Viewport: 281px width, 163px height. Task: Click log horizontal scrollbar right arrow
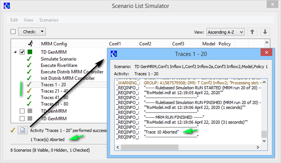[258, 147]
